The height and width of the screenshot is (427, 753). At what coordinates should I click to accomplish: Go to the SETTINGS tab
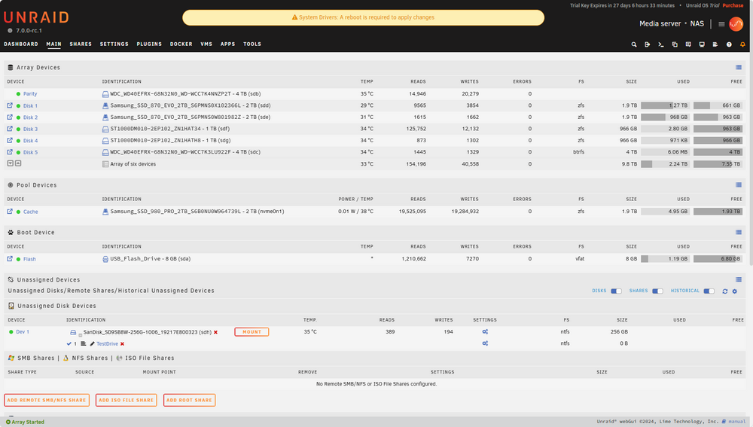click(x=114, y=44)
